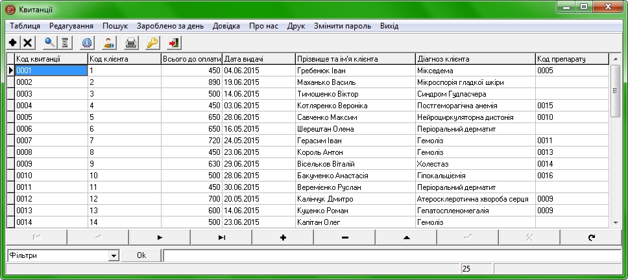628x280 pixels.
Task: Click the Код клієнта column header
Action: click(x=125, y=59)
